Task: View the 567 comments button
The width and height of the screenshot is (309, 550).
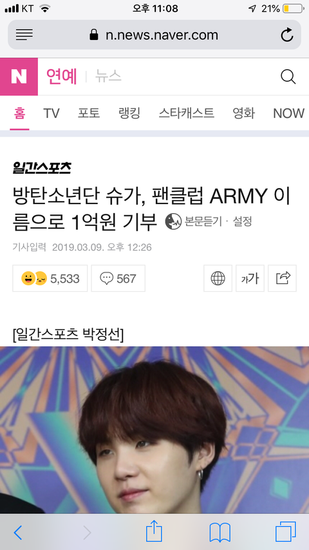Action: [118, 278]
